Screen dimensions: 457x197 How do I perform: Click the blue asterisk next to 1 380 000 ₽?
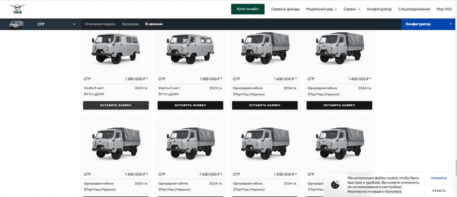(147, 79)
